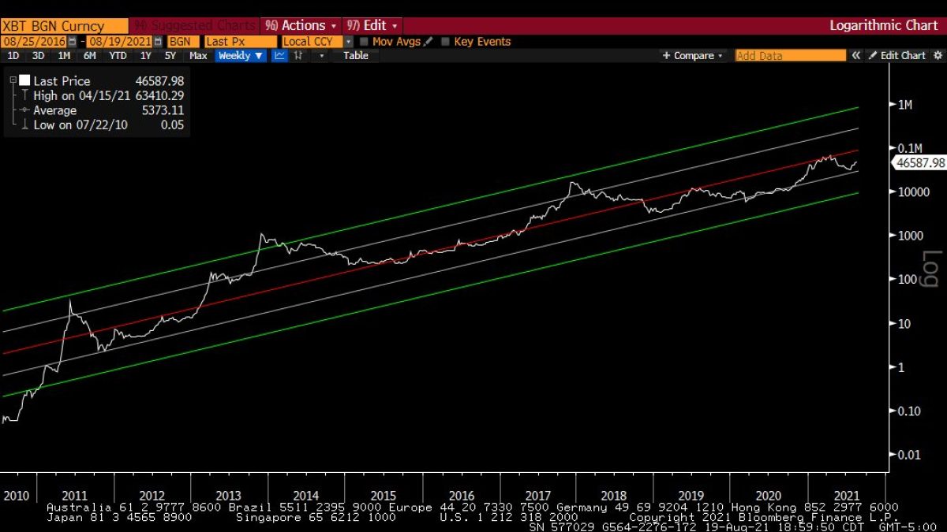
Task: Toggle the Last Price white series box
Action: click(24, 81)
